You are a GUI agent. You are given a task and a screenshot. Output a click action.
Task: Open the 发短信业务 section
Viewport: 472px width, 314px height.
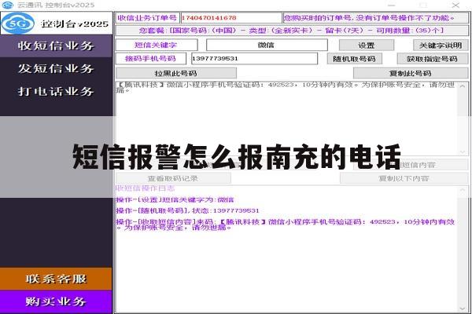click(56, 68)
